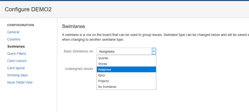Image resolution: width=249 pixels, height=112 pixels.
Task: Click the Swimlanes main content heading
Action: click(74, 26)
